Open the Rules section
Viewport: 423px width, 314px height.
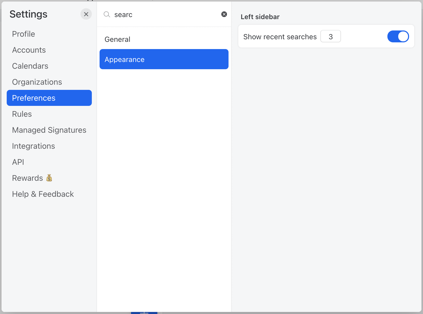click(22, 114)
